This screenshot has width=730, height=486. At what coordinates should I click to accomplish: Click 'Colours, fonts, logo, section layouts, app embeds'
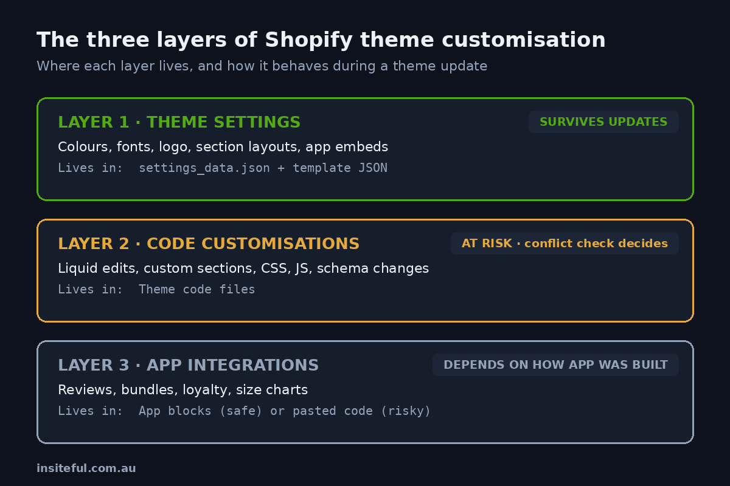(x=223, y=147)
